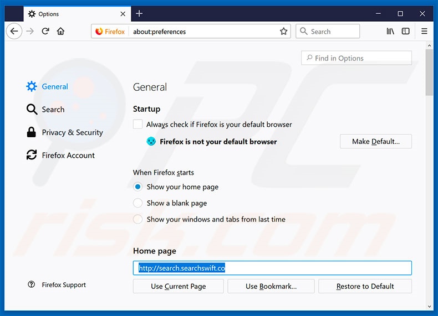Viewport: 438px width, 316px height.
Task: Click the toolbar Search input box
Action: coord(328,31)
